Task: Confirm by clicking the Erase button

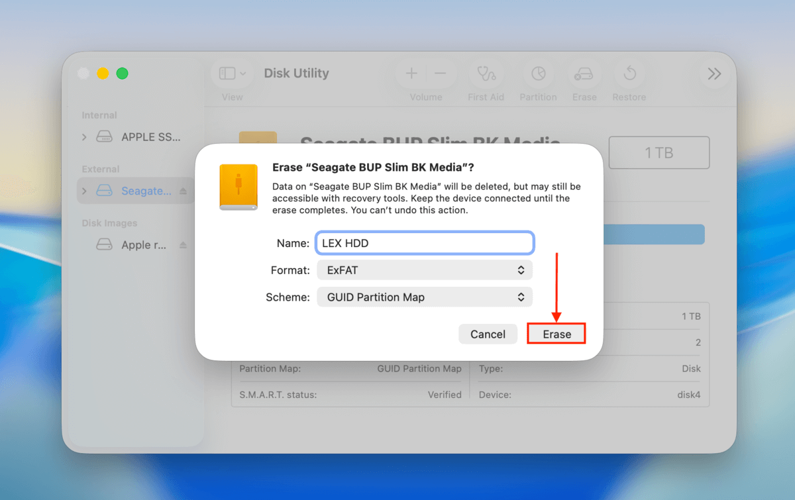Action: pyautogui.click(x=556, y=334)
